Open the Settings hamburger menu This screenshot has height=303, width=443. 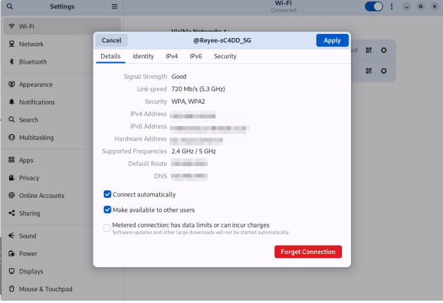point(115,6)
